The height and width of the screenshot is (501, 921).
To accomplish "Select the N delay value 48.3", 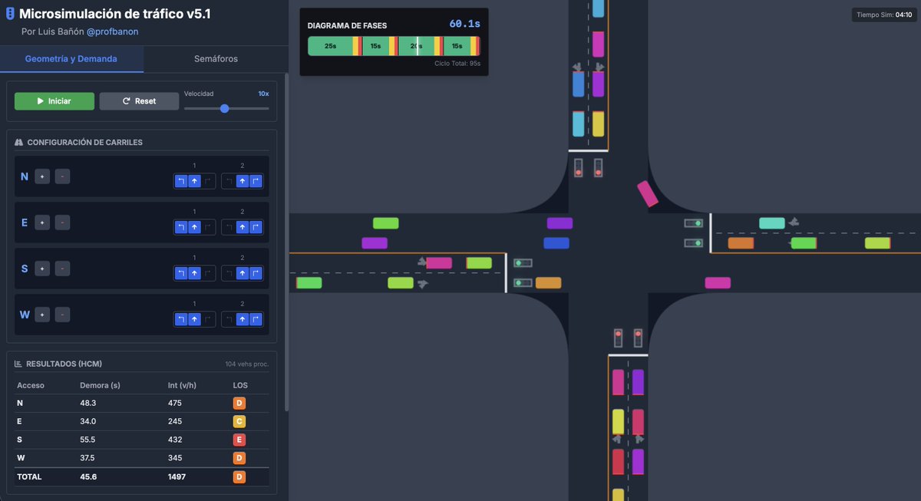I will tap(88, 403).
